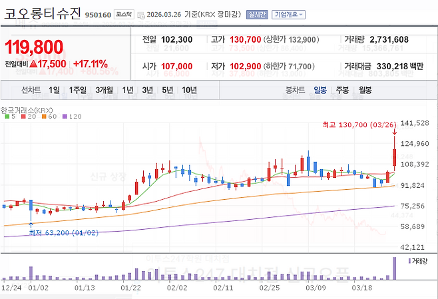Select the 1일 line chart tab
Viewport: 438px width, 299px height.
pyautogui.click(x=54, y=90)
